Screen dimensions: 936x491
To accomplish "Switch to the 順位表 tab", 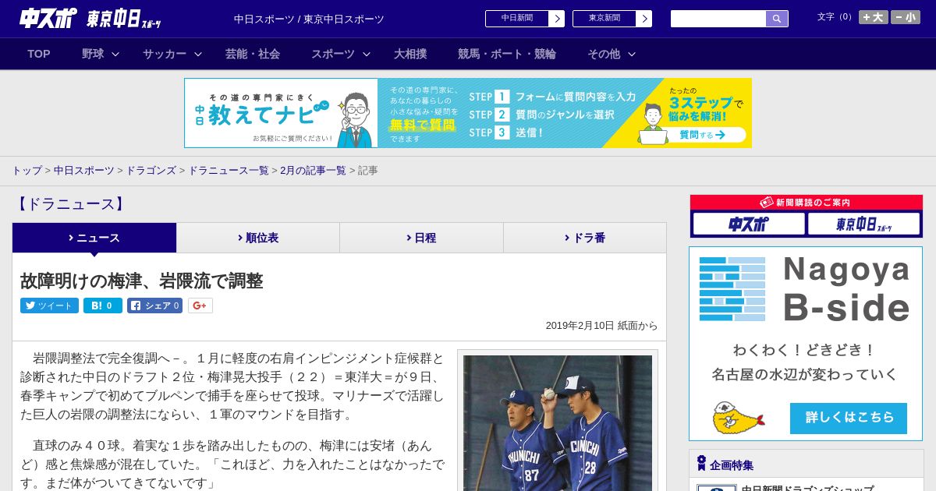I will pos(258,238).
